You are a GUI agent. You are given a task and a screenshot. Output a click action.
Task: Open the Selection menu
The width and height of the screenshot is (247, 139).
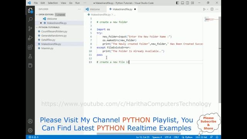53,3
